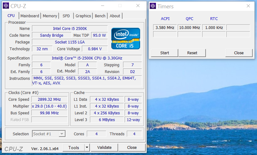Click the Level 2 value '4 x 256 KBytes'
This screenshot has width=257, height=155.
coord(107,113)
